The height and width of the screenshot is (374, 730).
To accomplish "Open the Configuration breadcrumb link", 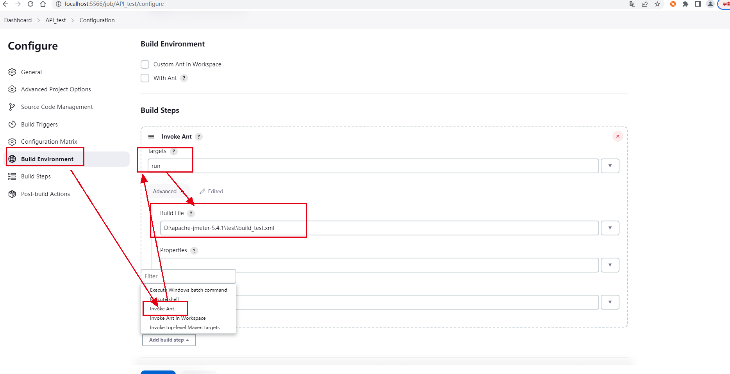I will 97,20.
